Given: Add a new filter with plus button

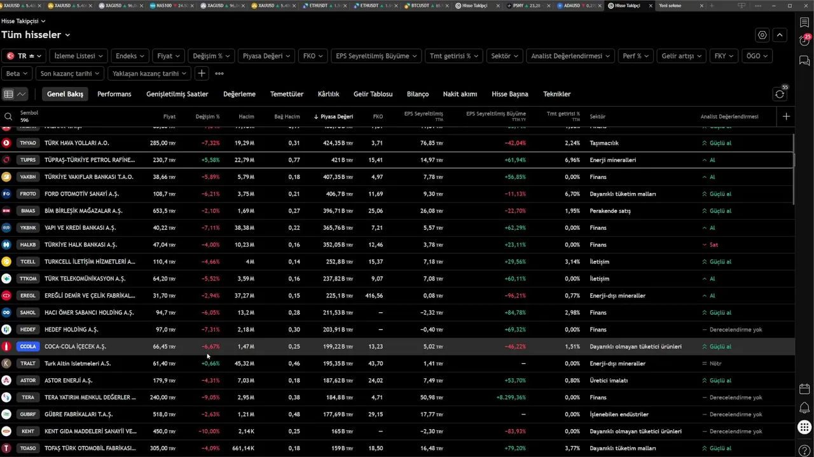Looking at the screenshot, I should (x=201, y=74).
